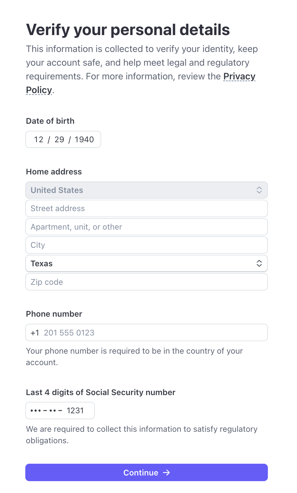Click the masked SSN dots in the field
The image size is (297, 493).
point(46,410)
